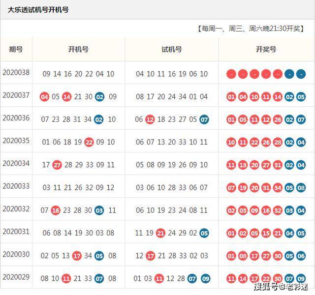Click blue ball 05 in 2020030 开机号 column
The image size is (315, 295).
click(99, 256)
